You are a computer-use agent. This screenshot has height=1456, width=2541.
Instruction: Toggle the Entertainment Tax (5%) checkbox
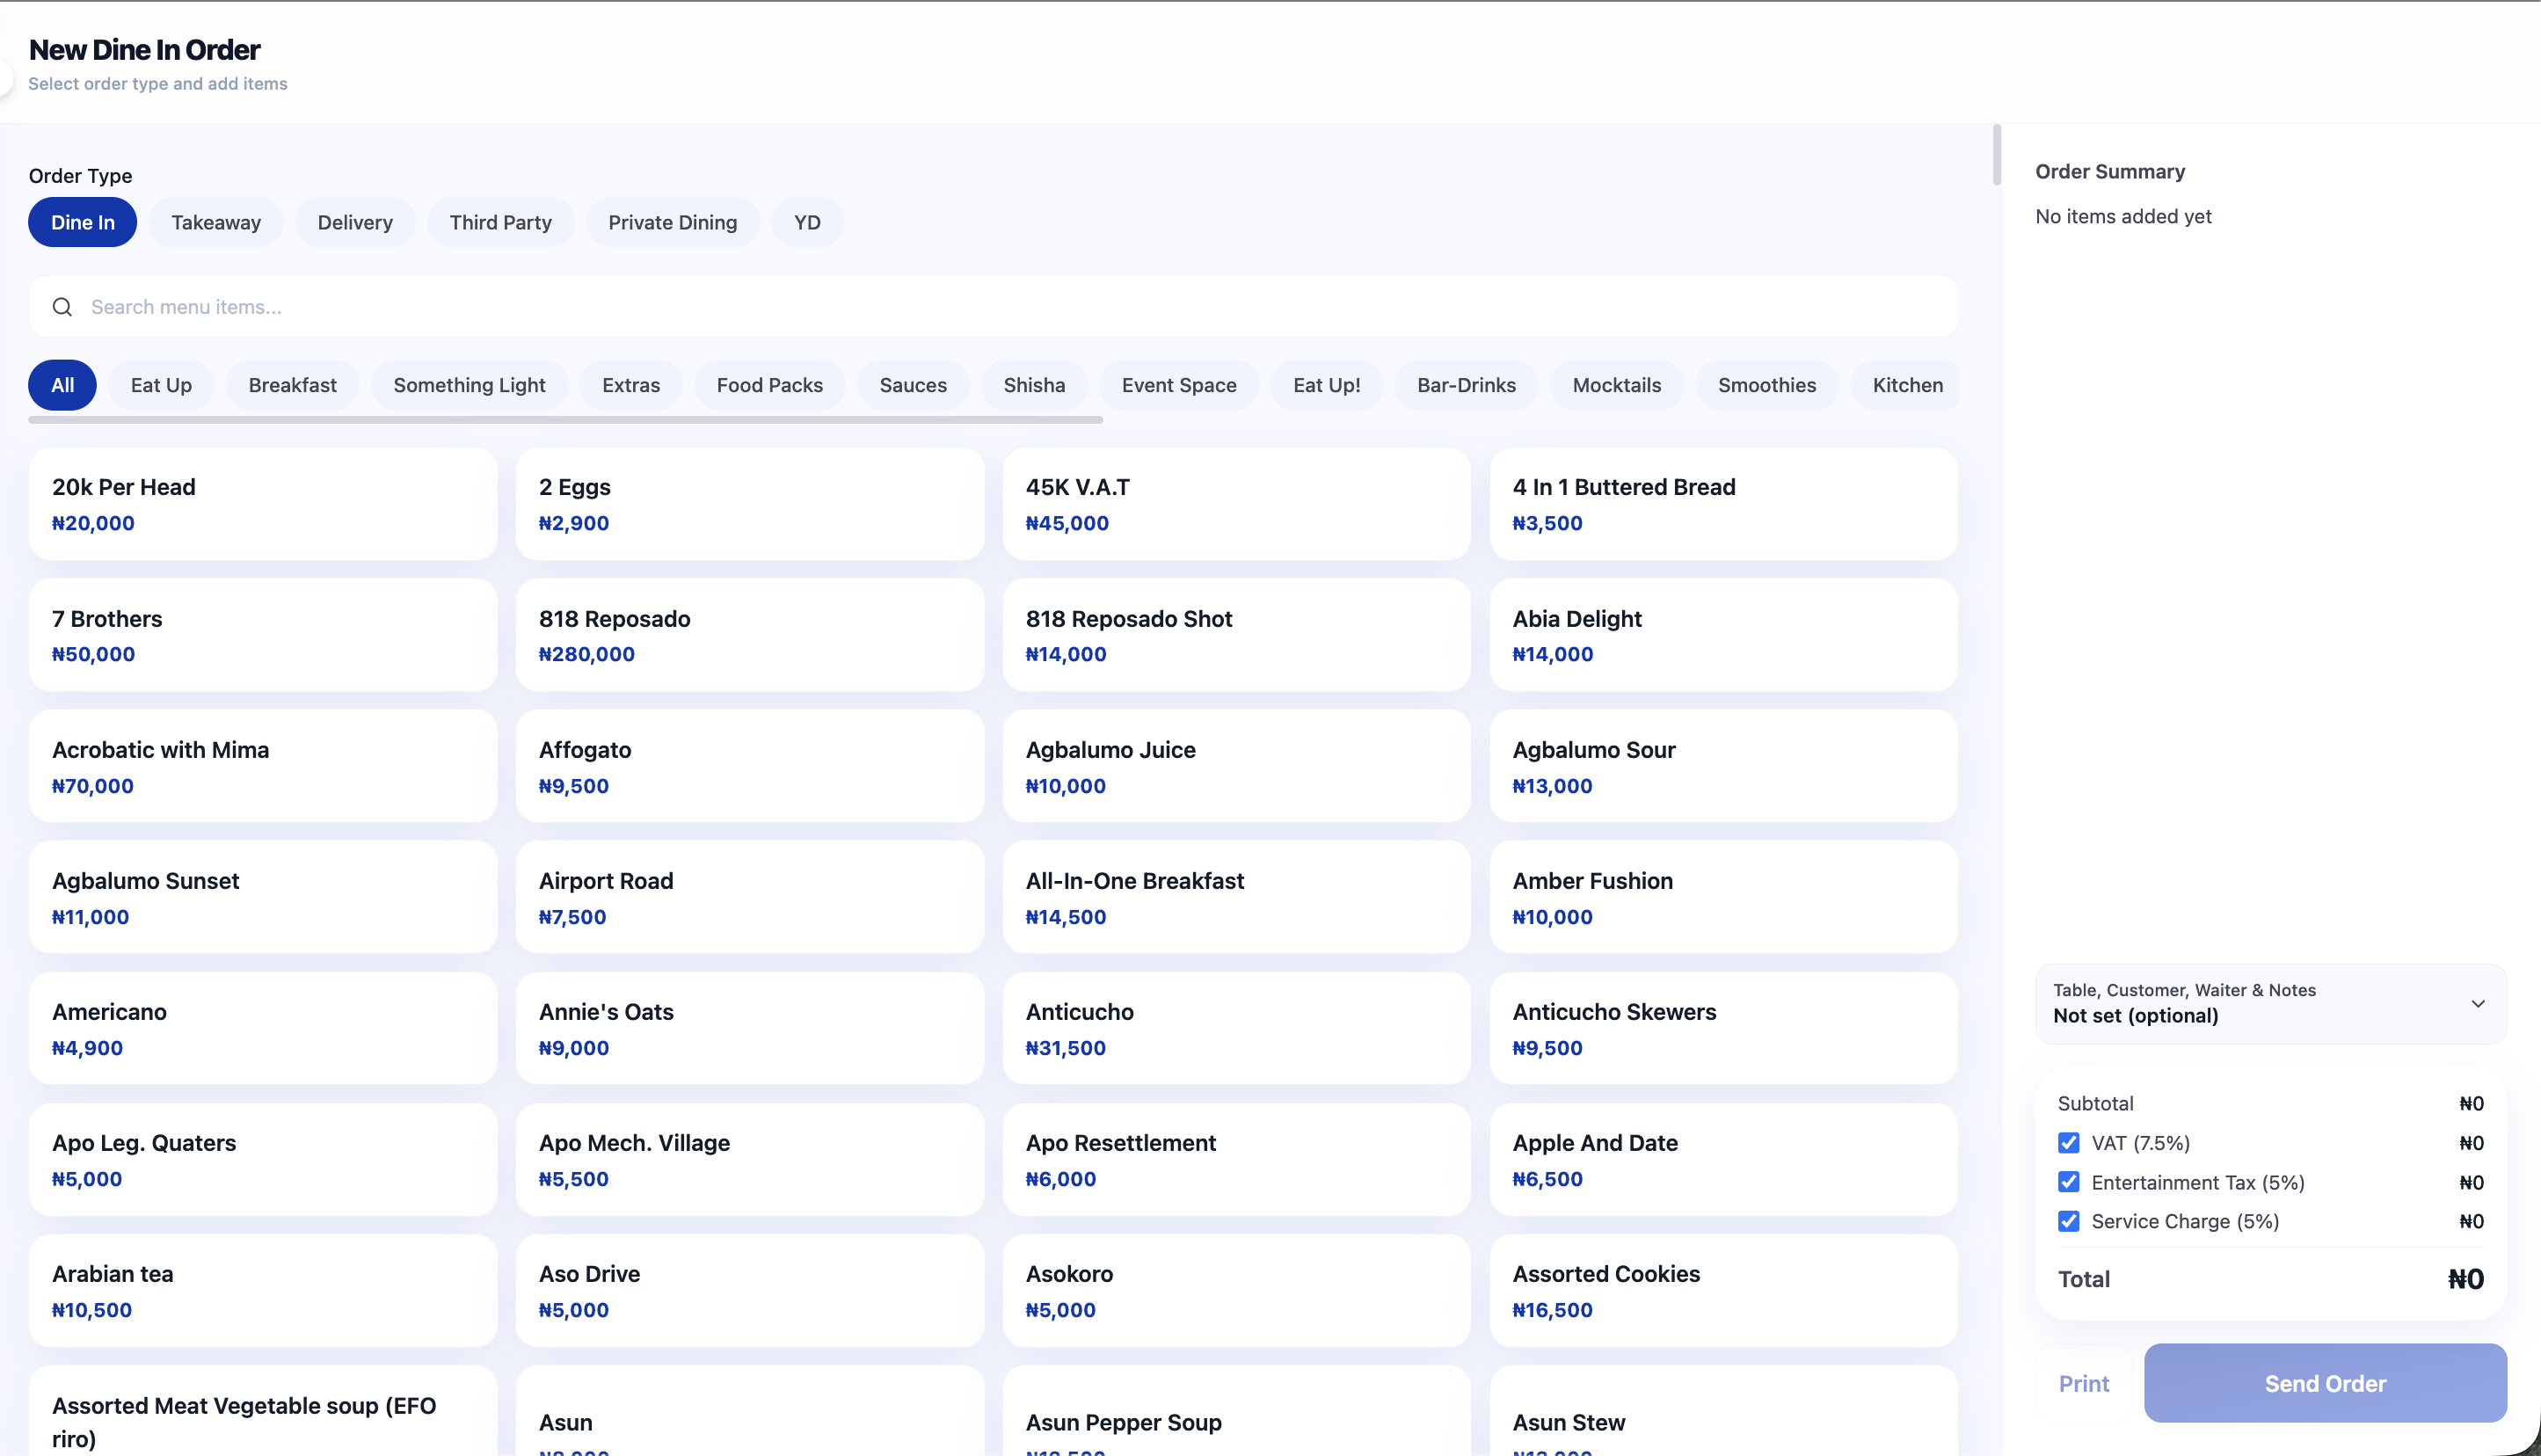tap(2068, 1182)
